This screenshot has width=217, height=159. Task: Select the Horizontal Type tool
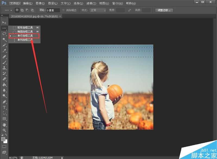[4, 107]
